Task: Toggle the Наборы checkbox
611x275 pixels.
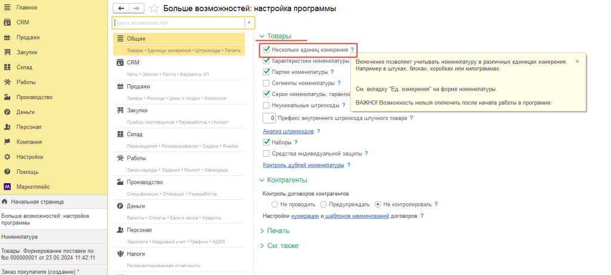Action: pos(266,142)
